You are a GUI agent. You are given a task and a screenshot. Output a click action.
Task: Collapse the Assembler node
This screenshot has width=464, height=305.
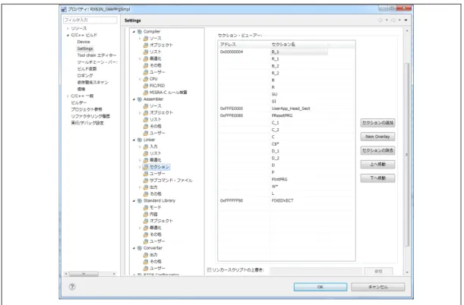tap(134, 99)
